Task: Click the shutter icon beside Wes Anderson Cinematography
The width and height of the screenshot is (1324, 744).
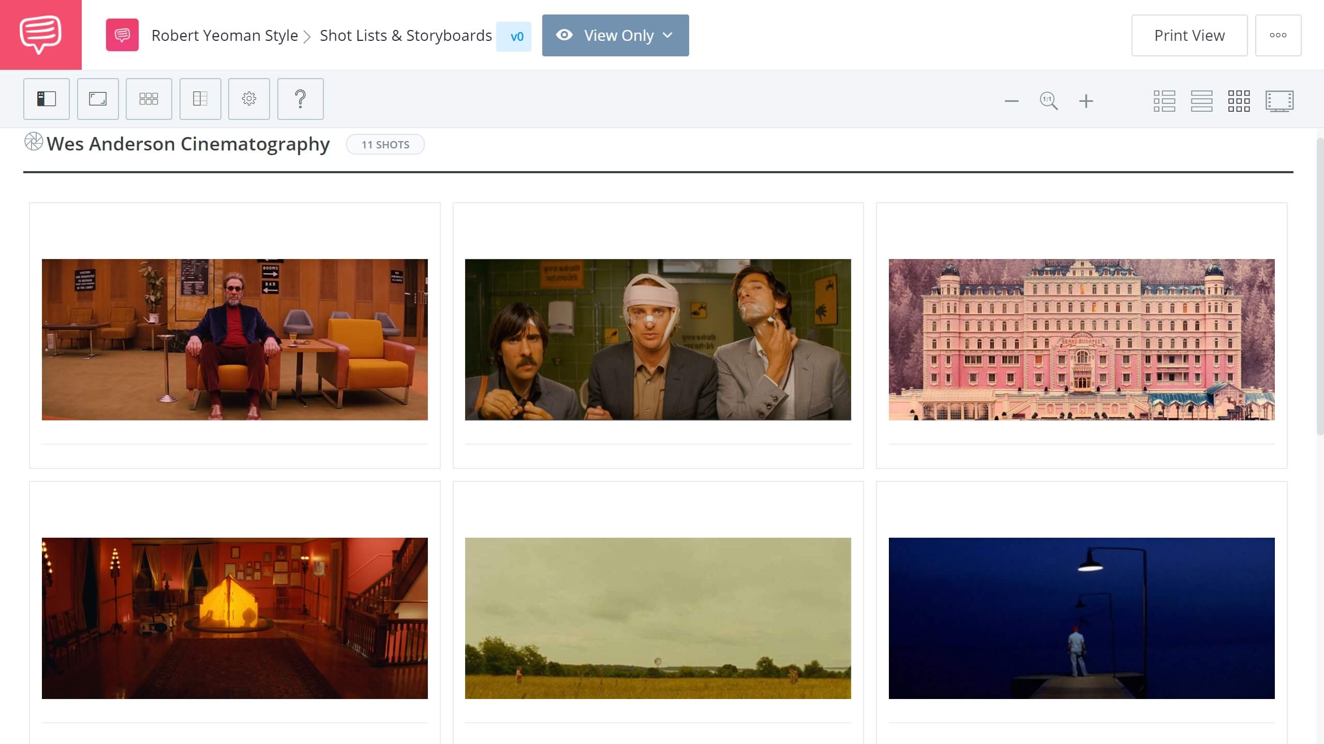Action: click(x=34, y=142)
